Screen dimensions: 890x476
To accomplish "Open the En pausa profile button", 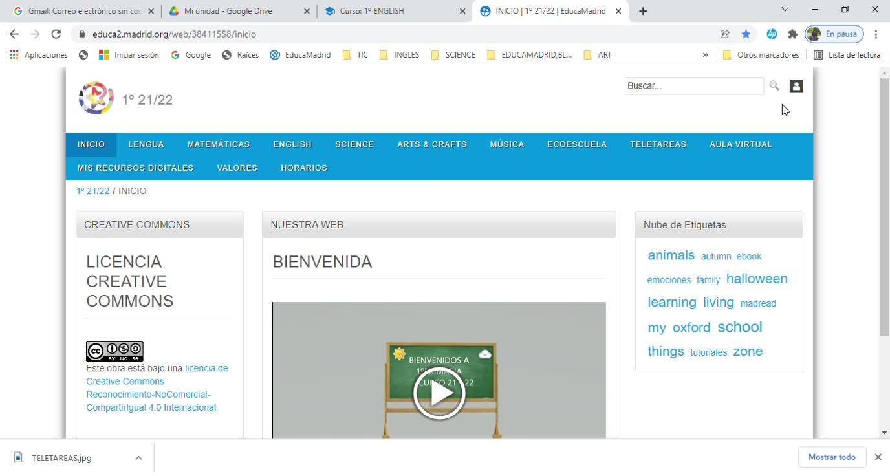I will pyautogui.click(x=834, y=34).
